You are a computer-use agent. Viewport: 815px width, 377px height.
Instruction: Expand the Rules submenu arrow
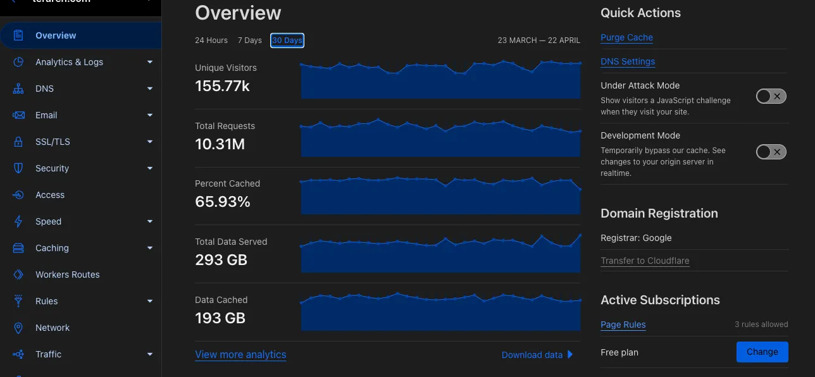pyautogui.click(x=150, y=301)
